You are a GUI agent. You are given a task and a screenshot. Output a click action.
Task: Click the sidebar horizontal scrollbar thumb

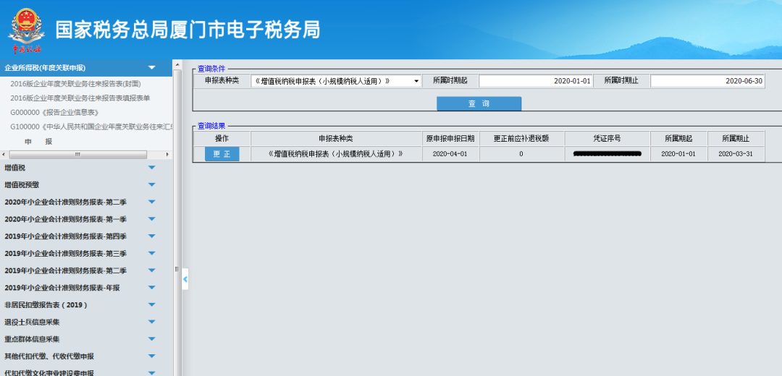pyautogui.click(x=77, y=155)
